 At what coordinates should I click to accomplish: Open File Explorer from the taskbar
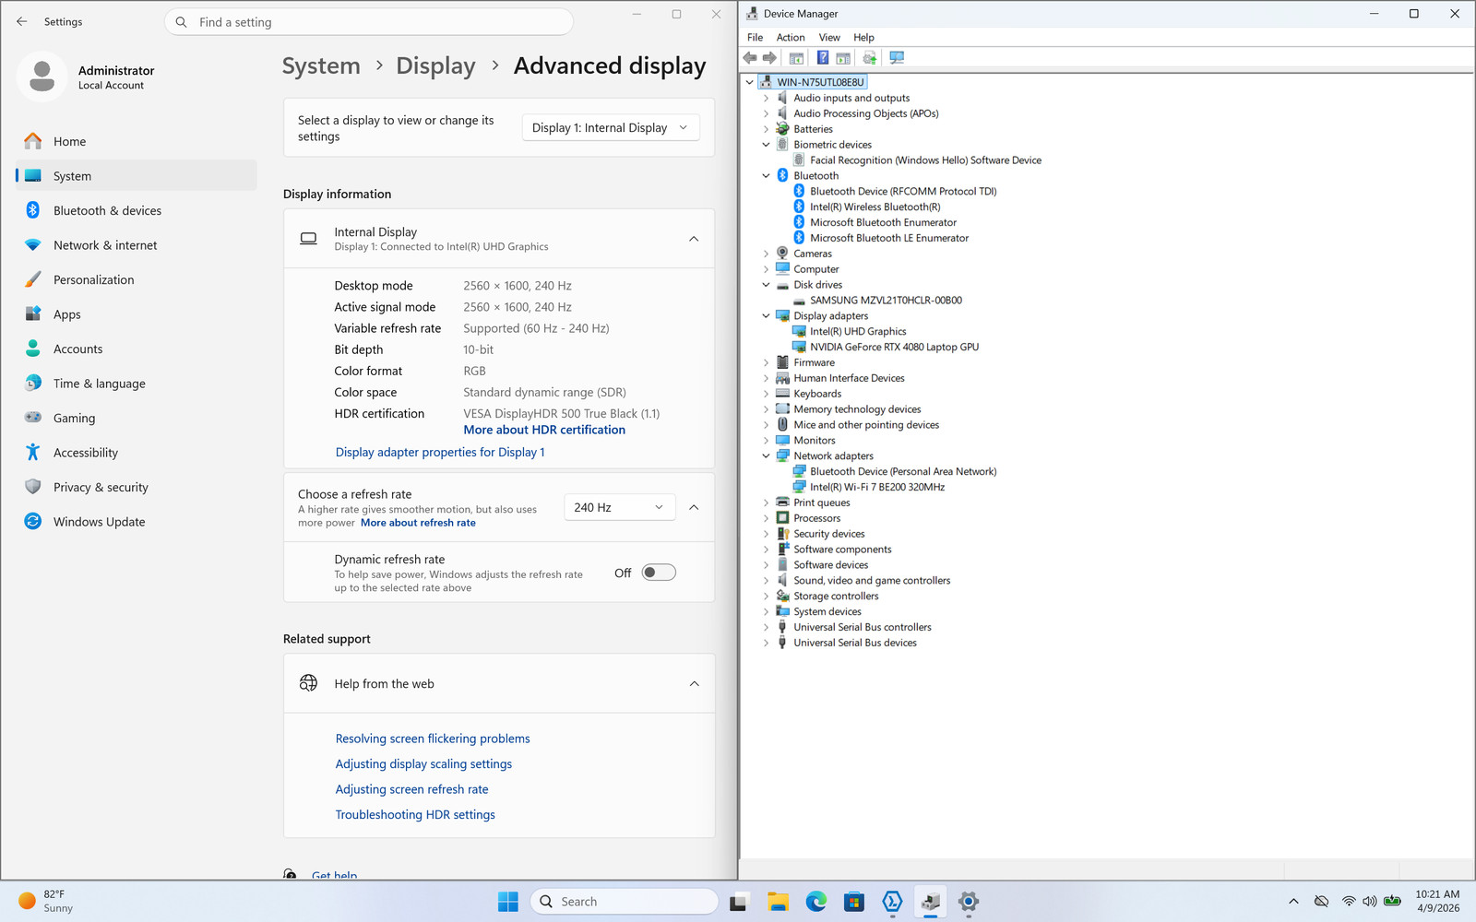[x=778, y=902]
